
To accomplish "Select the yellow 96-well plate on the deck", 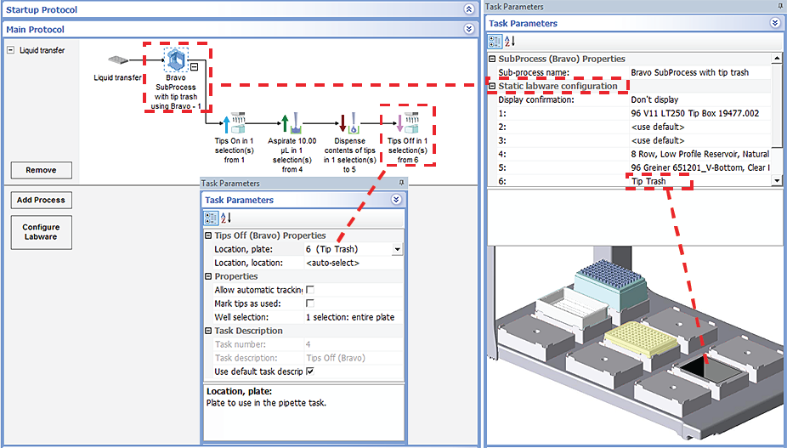I will click(x=642, y=339).
